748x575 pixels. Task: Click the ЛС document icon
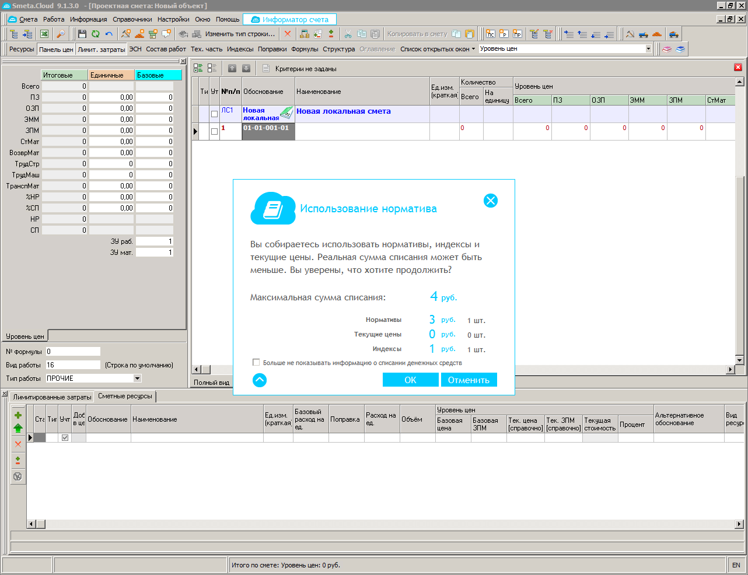coord(491,34)
